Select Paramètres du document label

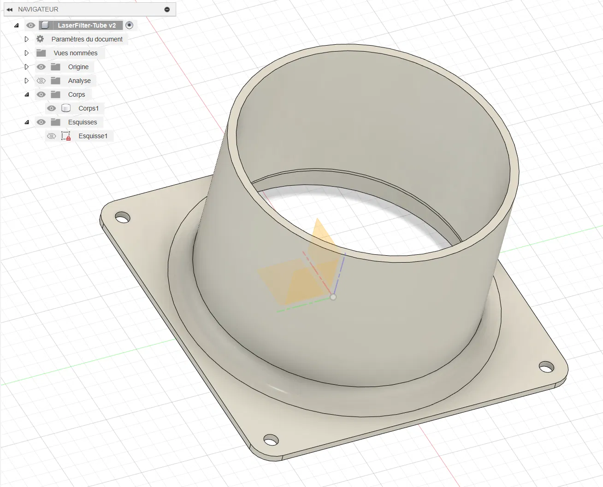(x=87, y=39)
